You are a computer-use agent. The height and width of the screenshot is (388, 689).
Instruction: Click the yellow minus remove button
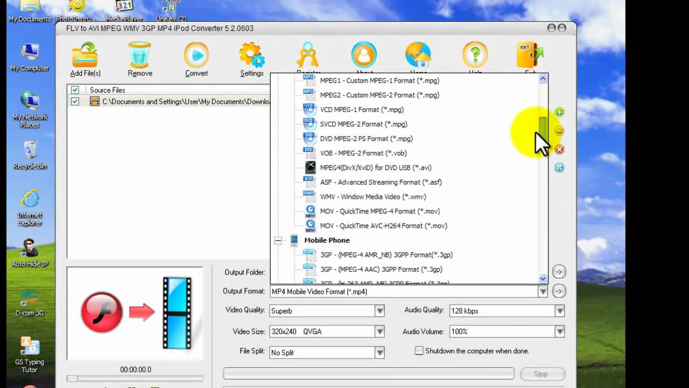pos(559,131)
